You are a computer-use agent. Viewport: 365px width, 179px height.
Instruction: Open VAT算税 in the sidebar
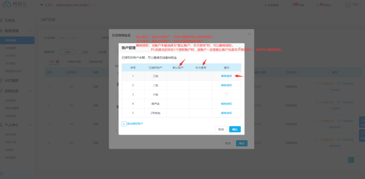click(x=10, y=63)
